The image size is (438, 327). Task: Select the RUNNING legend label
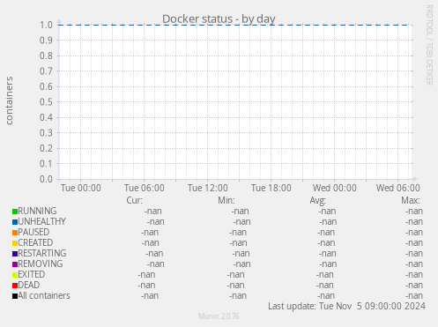[37, 211]
